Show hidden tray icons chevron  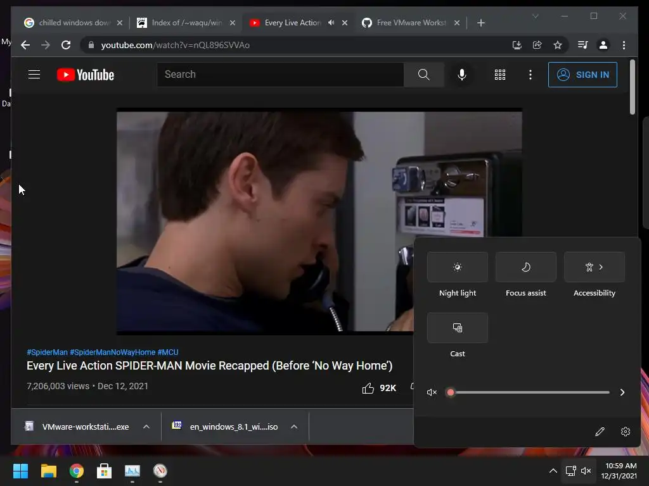(x=553, y=471)
